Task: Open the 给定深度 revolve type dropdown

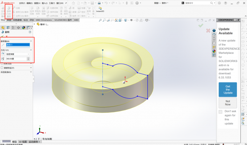Action: point(18,54)
